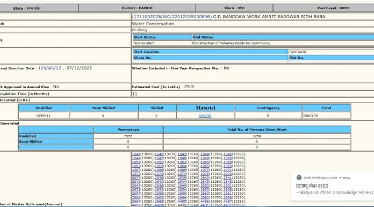The width and height of the screenshot is (374, 207).
Task: Open the Material amount link 884298
Action: 205,116
